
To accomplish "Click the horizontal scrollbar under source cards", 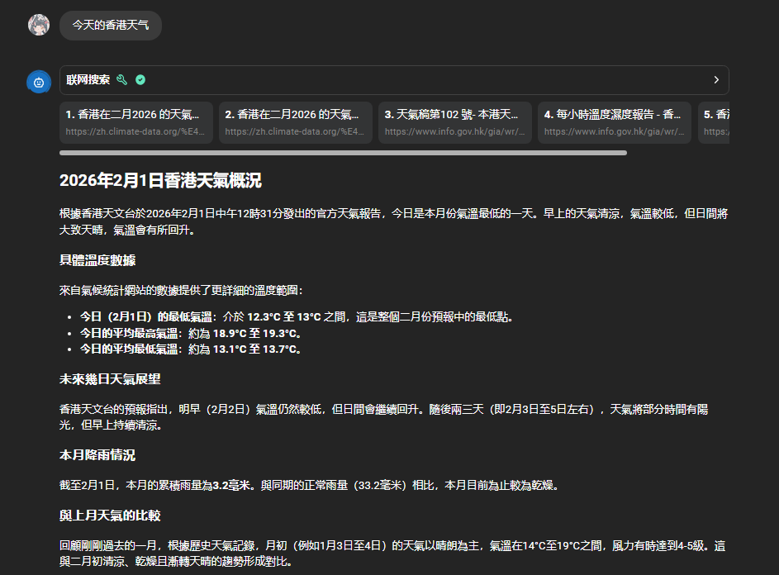I will tap(343, 153).
